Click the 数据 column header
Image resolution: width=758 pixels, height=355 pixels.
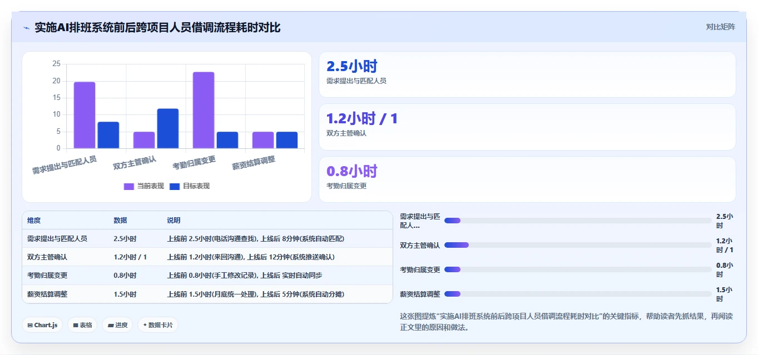click(x=121, y=221)
